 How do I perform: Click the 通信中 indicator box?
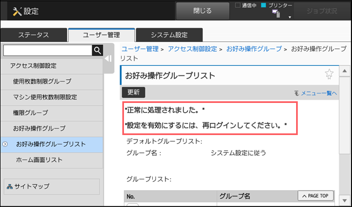click(238, 6)
